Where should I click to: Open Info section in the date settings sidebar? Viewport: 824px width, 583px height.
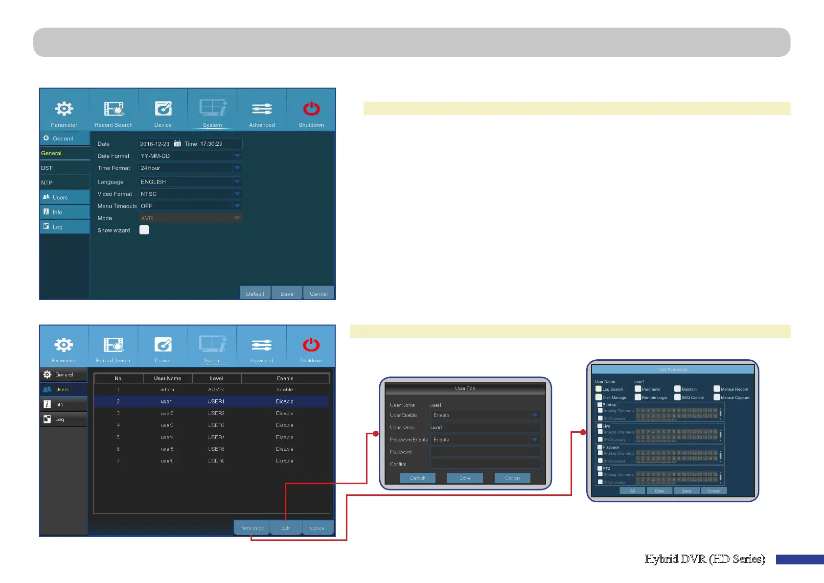65,212
